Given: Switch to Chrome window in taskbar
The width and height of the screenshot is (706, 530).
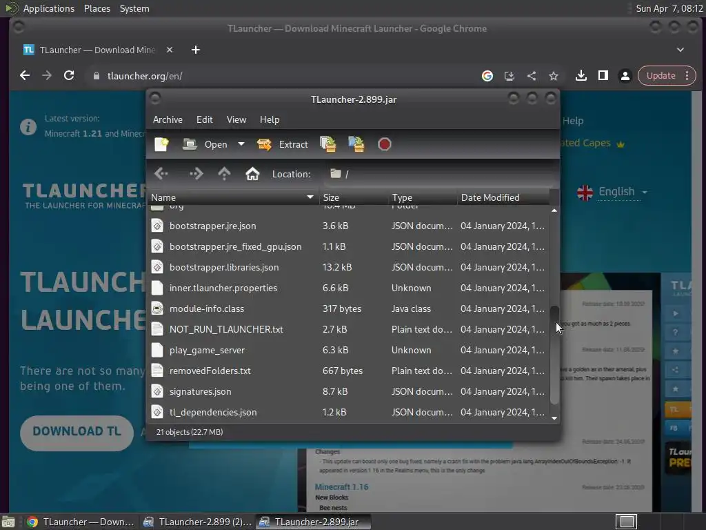Looking at the screenshot, I should point(80,522).
